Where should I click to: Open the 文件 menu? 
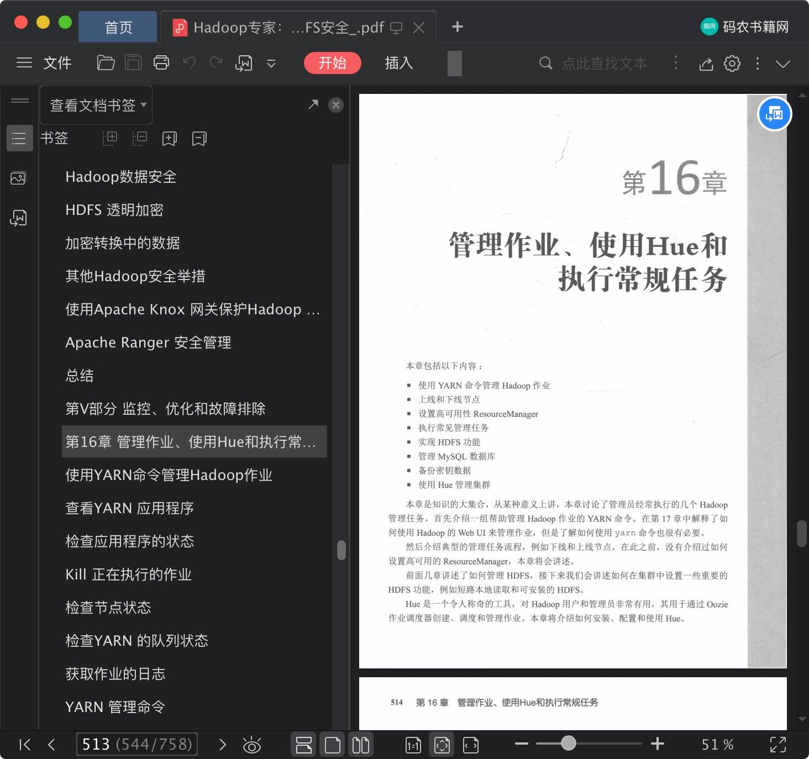(x=57, y=63)
